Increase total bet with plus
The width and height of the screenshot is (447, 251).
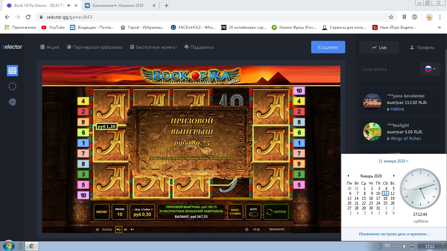coord(152,209)
